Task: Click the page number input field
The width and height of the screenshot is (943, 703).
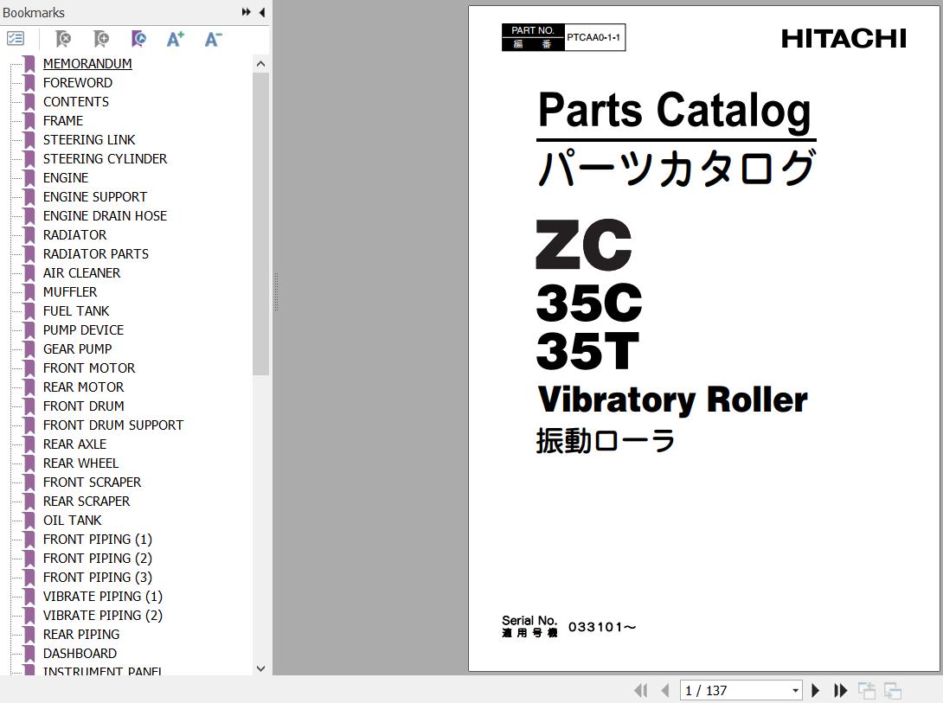Action: pyautogui.click(x=734, y=690)
